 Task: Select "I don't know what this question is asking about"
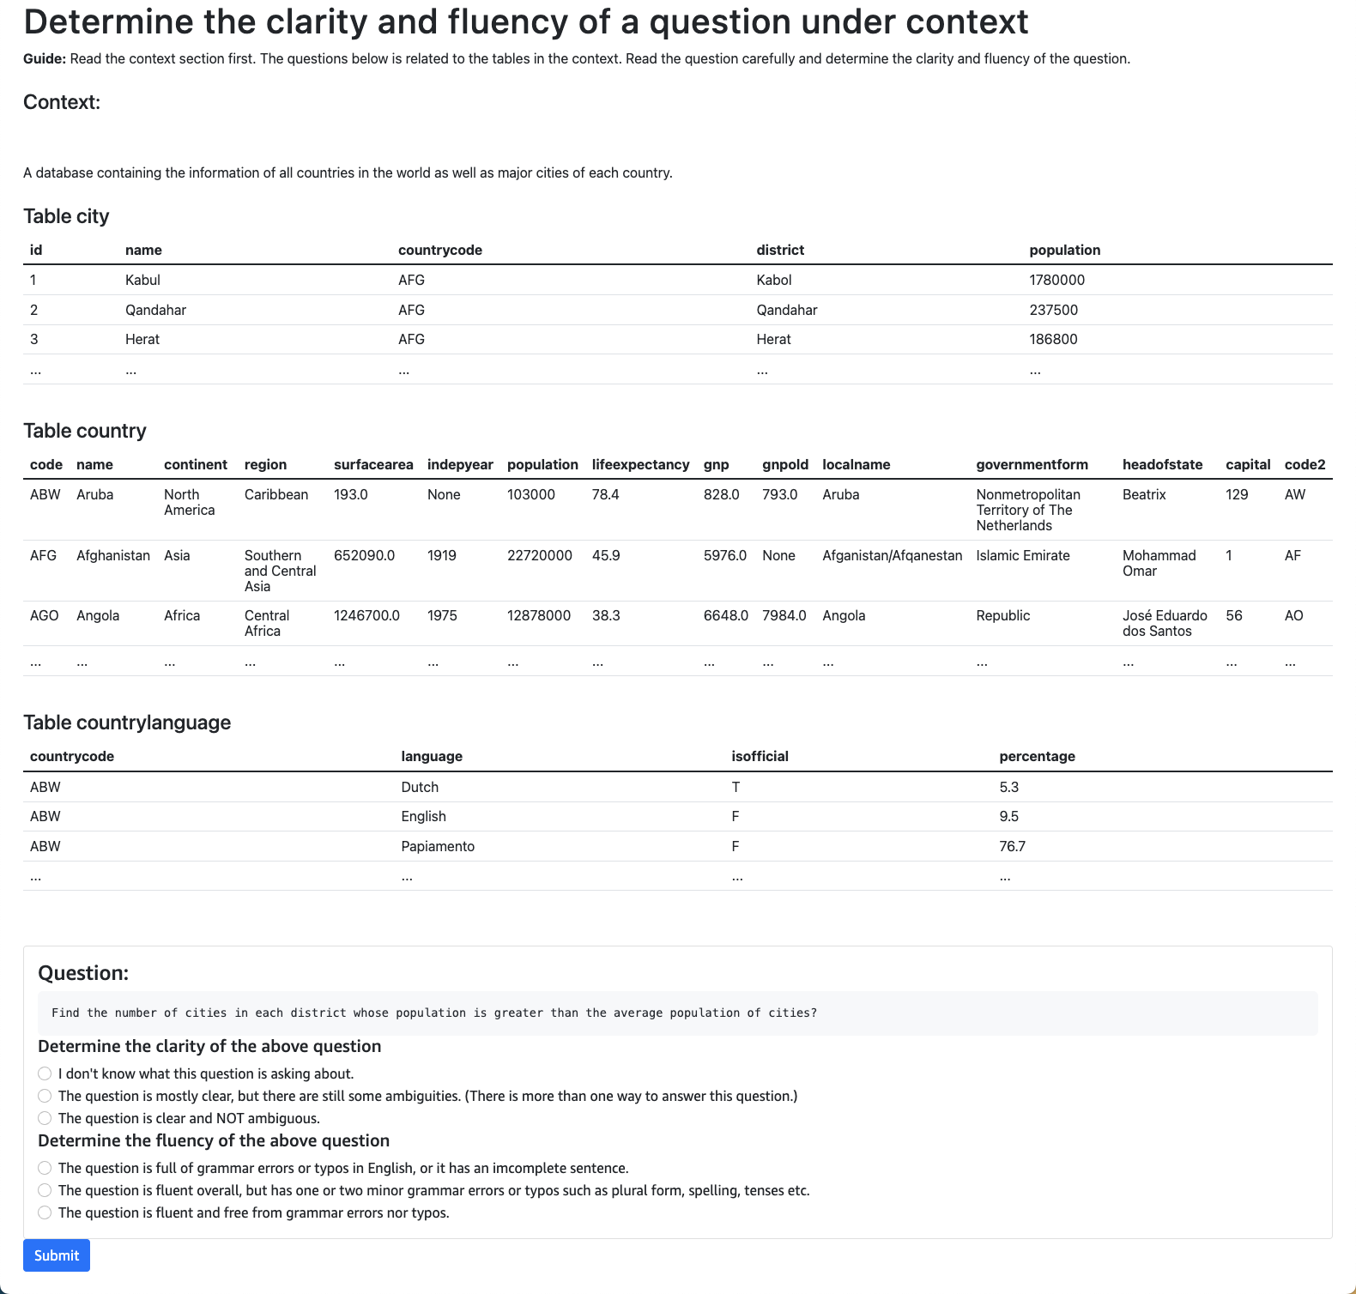coord(45,1073)
